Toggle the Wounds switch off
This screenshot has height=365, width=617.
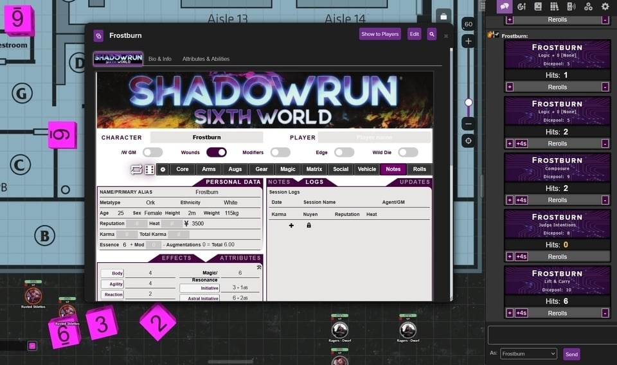coord(217,152)
